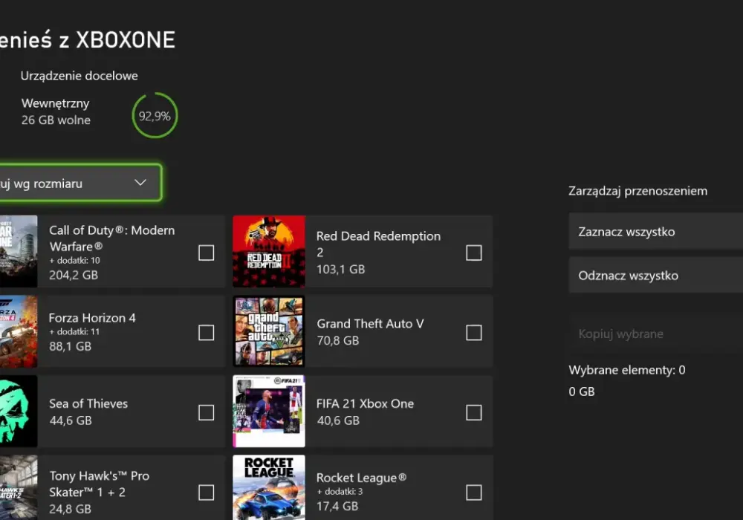Click the 103,1 GB size value

coord(341,269)
